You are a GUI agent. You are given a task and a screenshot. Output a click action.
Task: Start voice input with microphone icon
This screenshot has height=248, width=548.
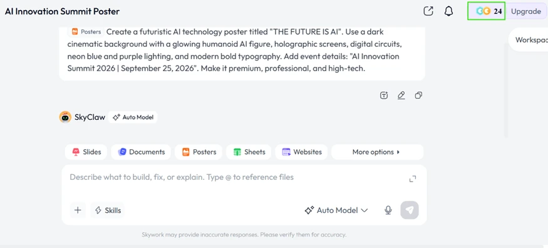click(388, 210)
